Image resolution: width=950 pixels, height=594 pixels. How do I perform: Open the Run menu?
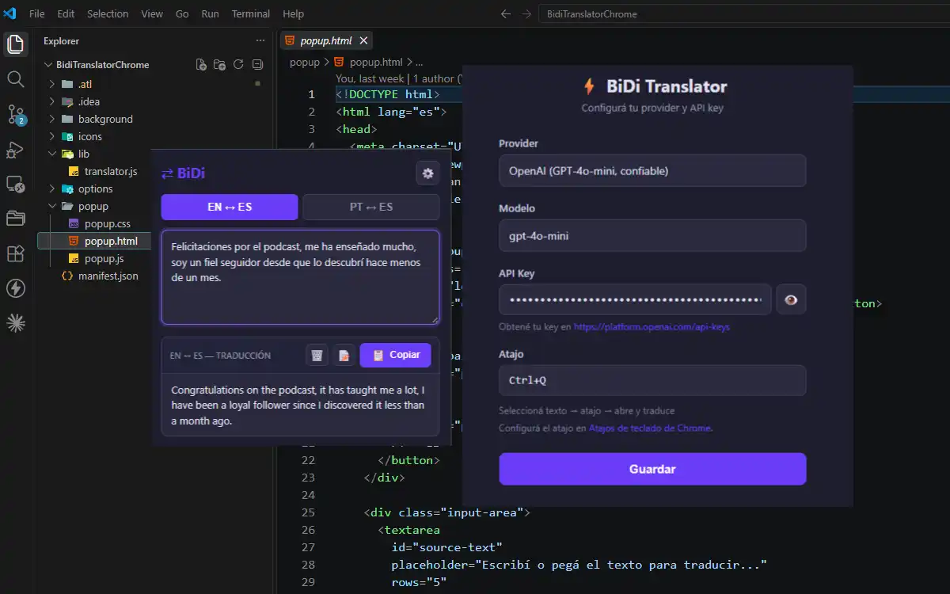pos(210,13)
